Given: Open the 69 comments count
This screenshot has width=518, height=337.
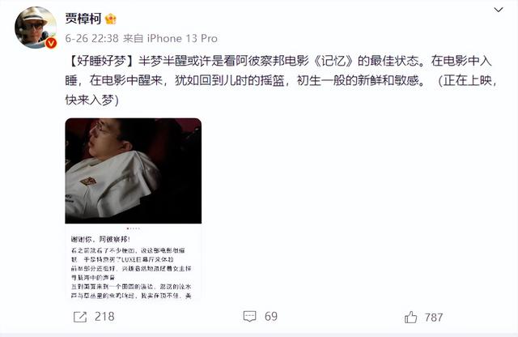Looking at the screenshot, I should (x=271, y=317).
